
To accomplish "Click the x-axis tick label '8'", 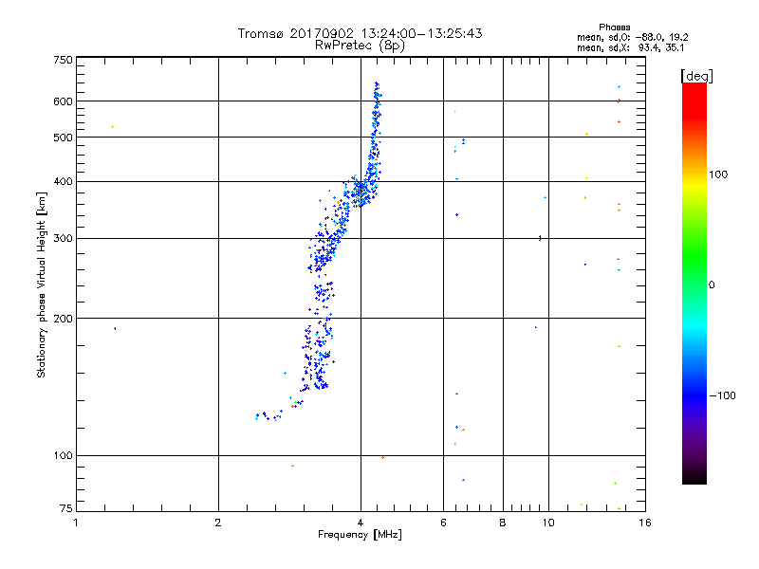I will click(x=503, y=523).
